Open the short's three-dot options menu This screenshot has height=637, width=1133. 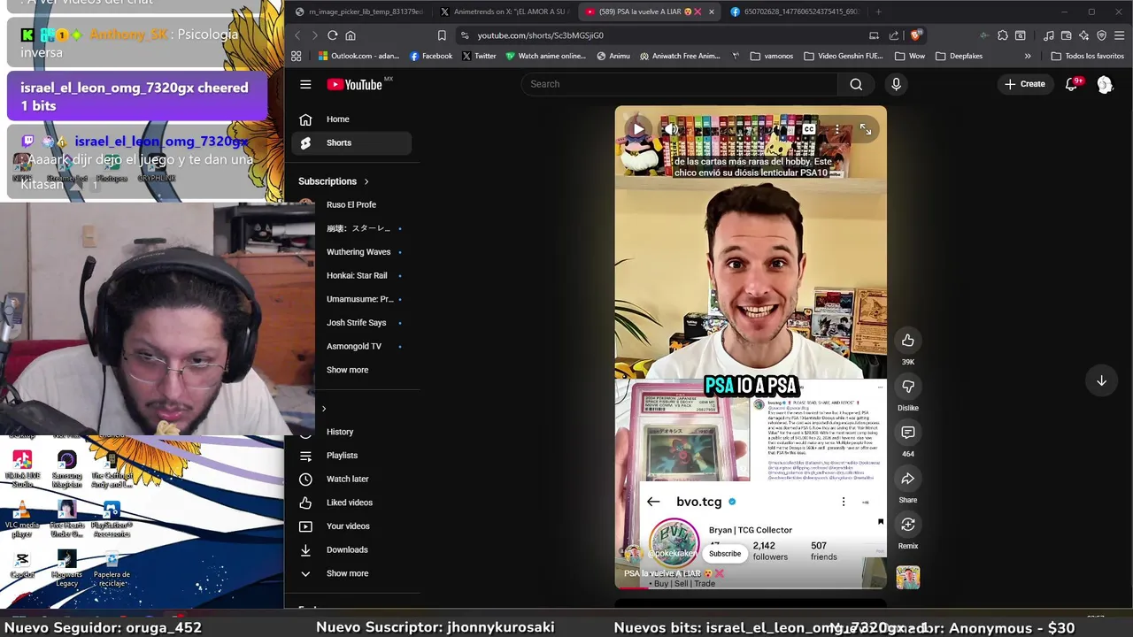[x=836, y=129]
